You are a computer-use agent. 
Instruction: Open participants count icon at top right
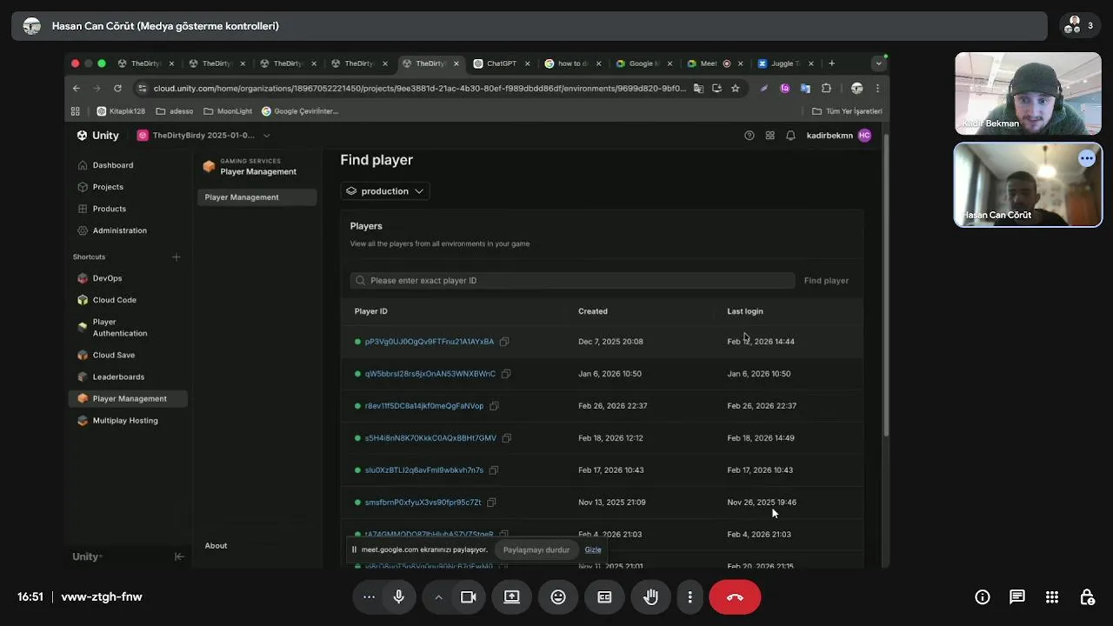click(1080, 26)
